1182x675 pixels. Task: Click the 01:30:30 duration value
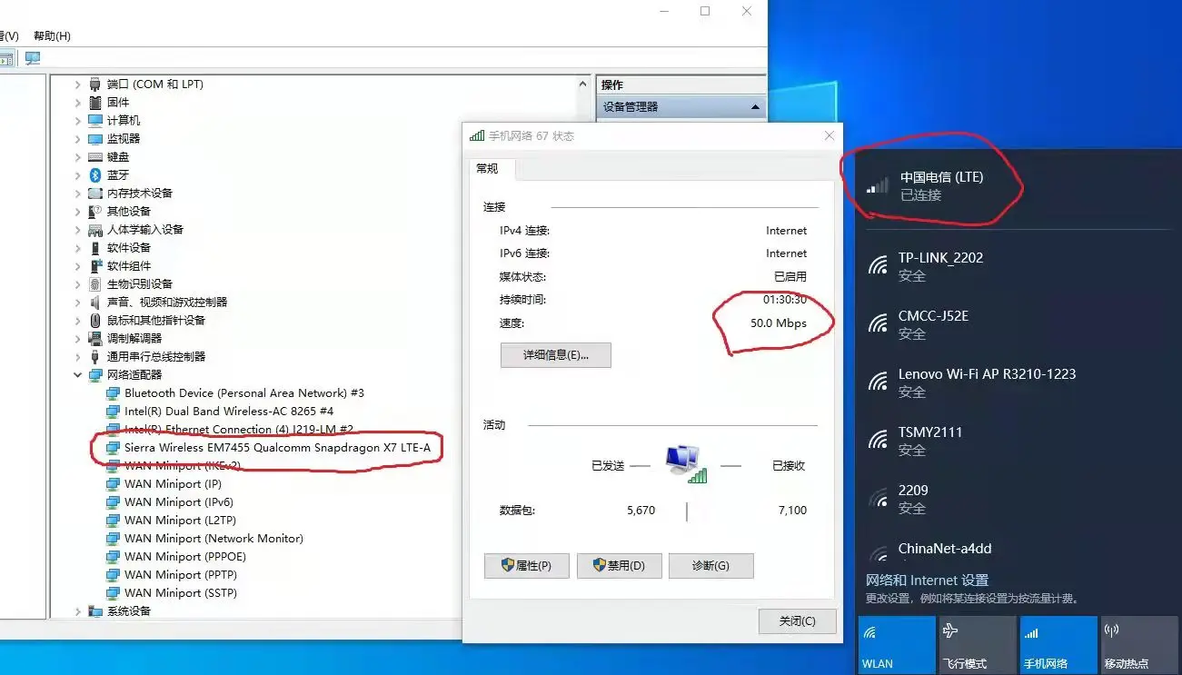click(785, 300)
